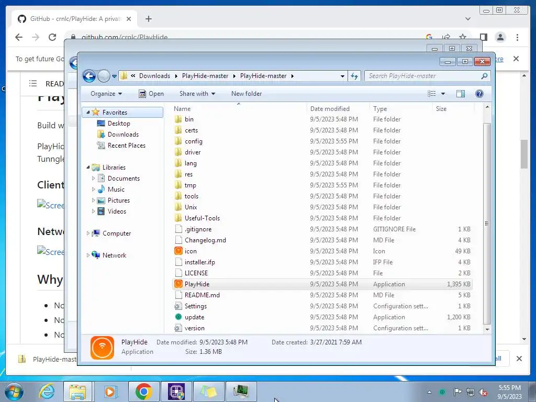The width and height of the screenshot is (536, 402).
Task: Launch Internet Explorer from the taskbar
Action: tap(47, 392)
